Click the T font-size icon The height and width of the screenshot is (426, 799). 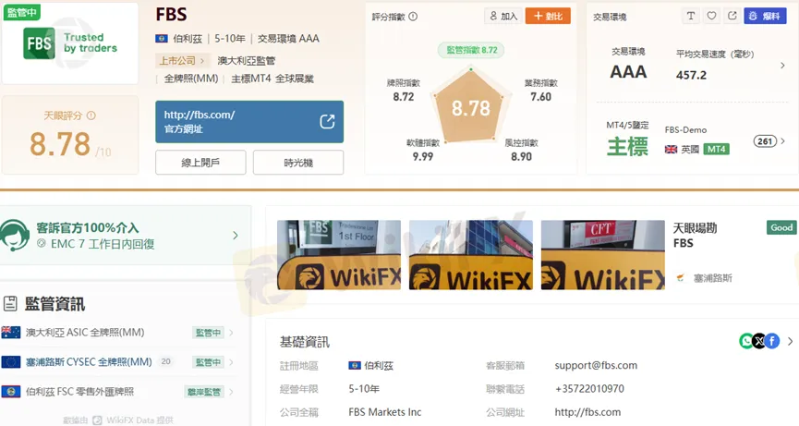coord(690,16)
